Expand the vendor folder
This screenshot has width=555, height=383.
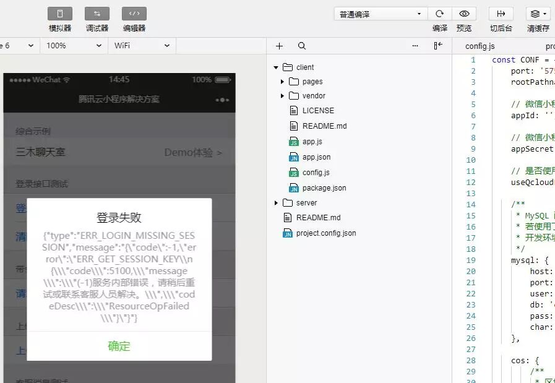pos(282,96)
